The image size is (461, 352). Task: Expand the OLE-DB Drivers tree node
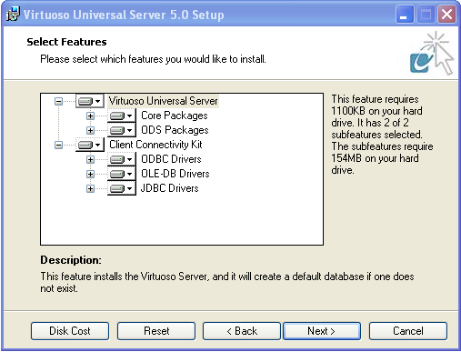click(x=90, y=174)
